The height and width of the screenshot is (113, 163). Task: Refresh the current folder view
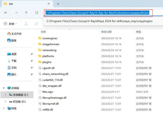click(37, 13)
